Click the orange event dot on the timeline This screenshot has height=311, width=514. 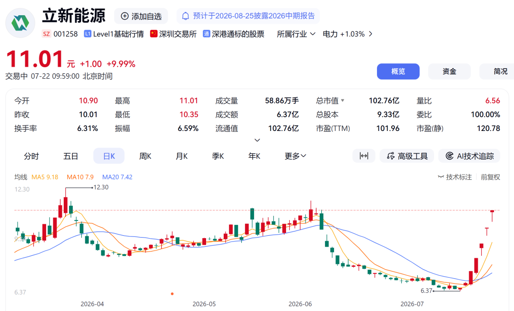172,293
